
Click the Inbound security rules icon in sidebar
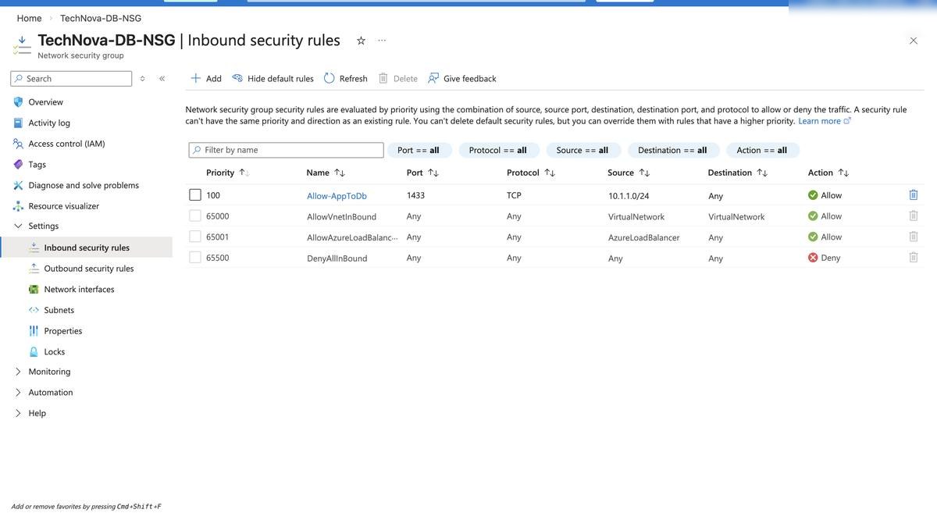(34, 248)
